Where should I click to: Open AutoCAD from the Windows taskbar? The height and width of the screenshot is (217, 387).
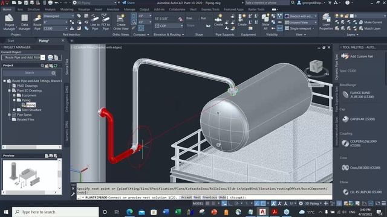point(262,212)
